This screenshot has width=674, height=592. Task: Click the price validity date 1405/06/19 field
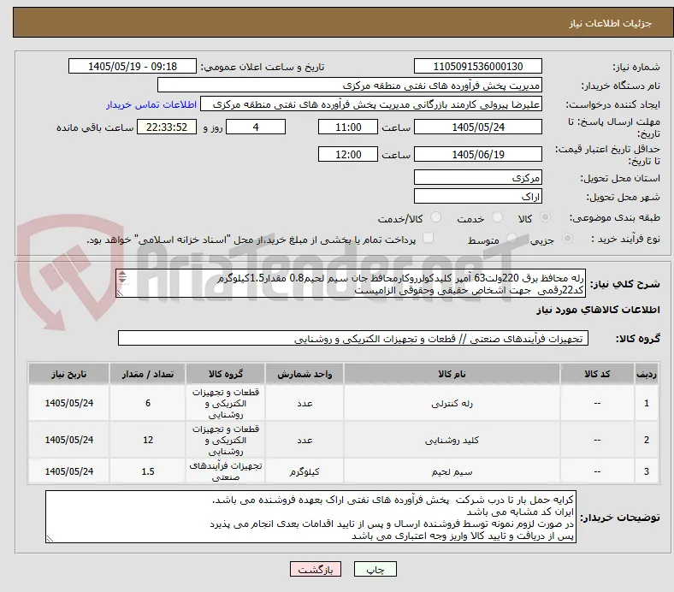coord(477,154)
